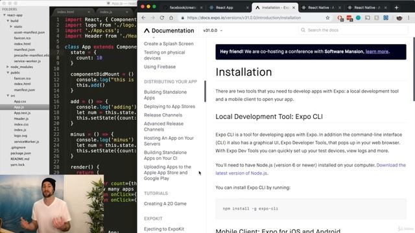Close the index.html editor tab in Sublime
Screen dimensions: 415x233
[x=89, y=12]
